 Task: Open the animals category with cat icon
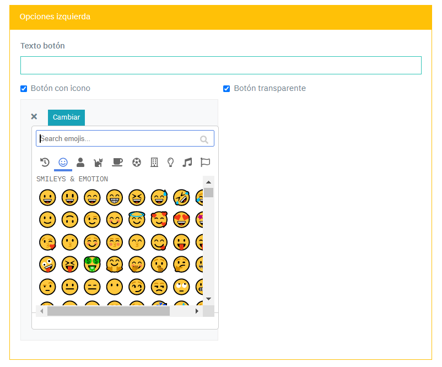point(99,162)
